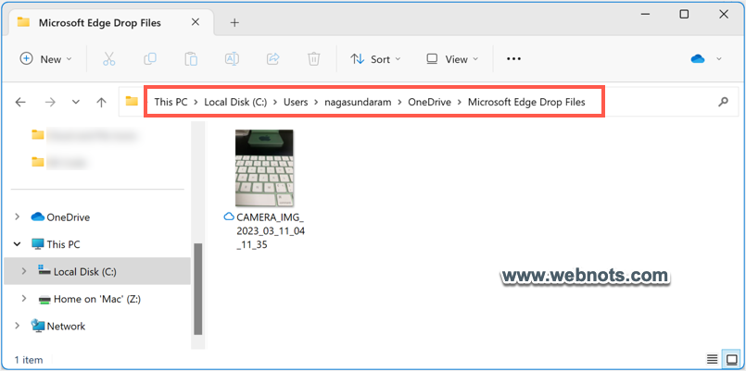The height and width of the screenshot is (371, 746).
Task: Close the Microsoft Edge Drop Files tab
Action: (195, 22)
